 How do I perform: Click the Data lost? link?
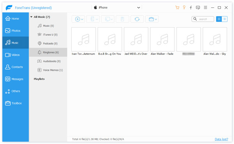(x=221, y=139)
